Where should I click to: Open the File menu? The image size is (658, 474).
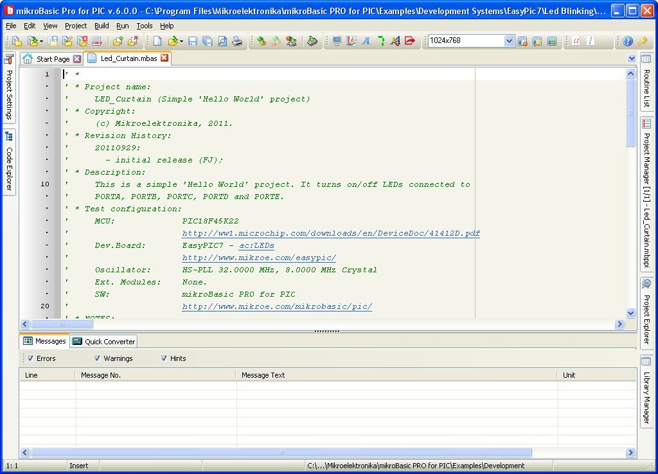tap(12, 26)
